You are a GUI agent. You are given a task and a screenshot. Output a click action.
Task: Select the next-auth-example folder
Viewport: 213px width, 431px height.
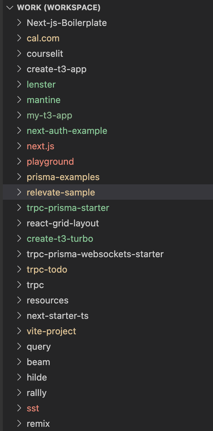click(x=67, y=131)
